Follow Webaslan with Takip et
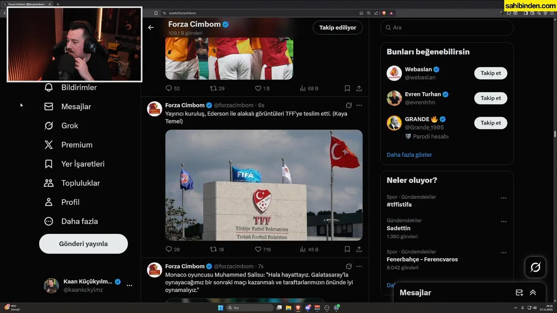The height and width of the screenshot is (313, 557). 491,73
